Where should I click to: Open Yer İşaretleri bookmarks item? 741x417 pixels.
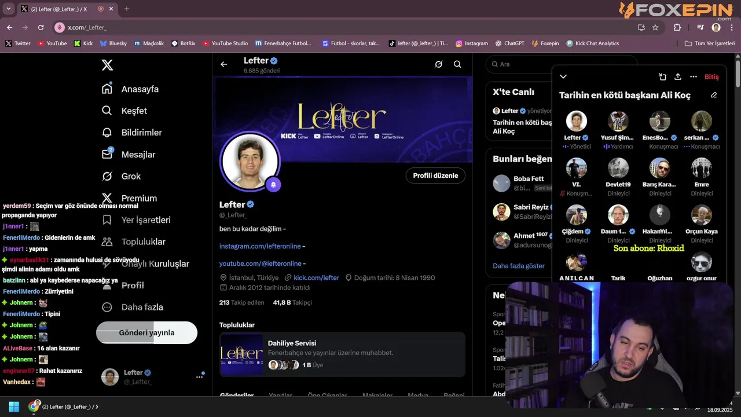[x=136, y=220]
